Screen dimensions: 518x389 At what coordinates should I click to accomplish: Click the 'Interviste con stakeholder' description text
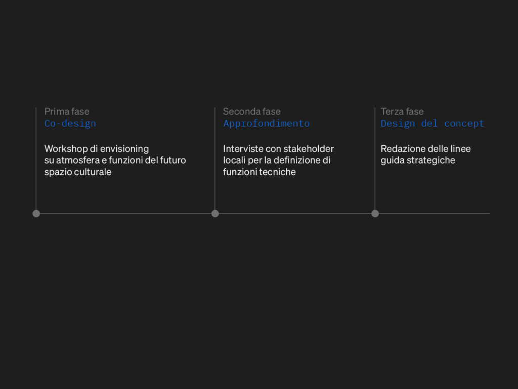(278, 160)
